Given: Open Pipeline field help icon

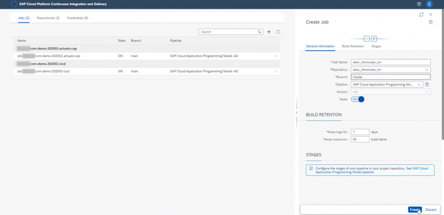Looking at the screenshot, I should [x=427, y=84].
